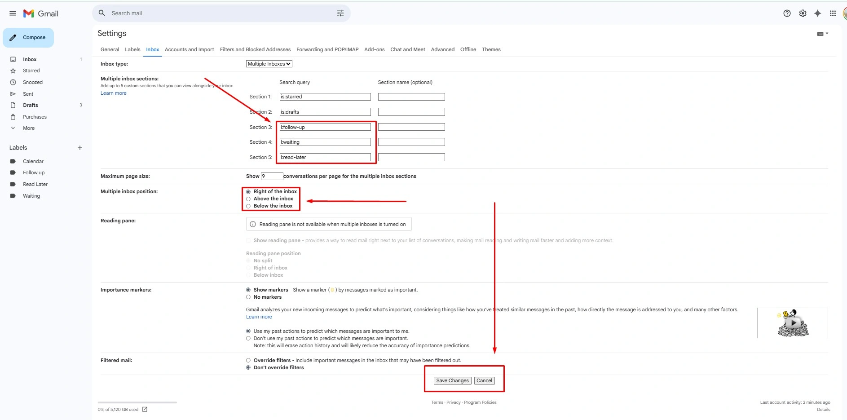Select Show markers option
This screenshot has width=847, height=420.
[248, 290]
